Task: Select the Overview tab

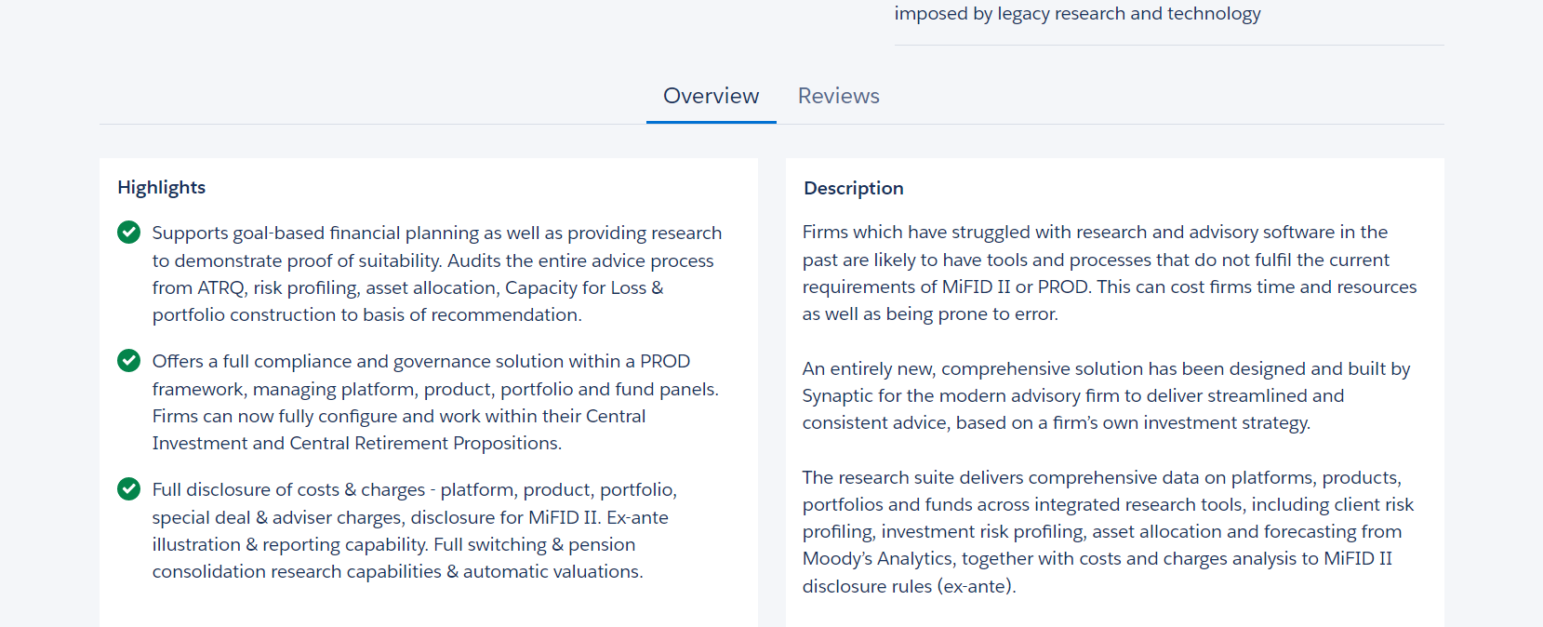Action: [711, 96]
